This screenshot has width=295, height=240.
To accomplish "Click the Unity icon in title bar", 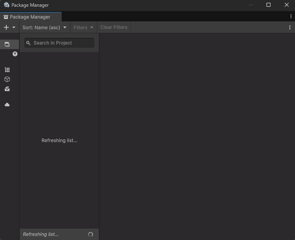I will pyautogui.click(x=7, y=5).
